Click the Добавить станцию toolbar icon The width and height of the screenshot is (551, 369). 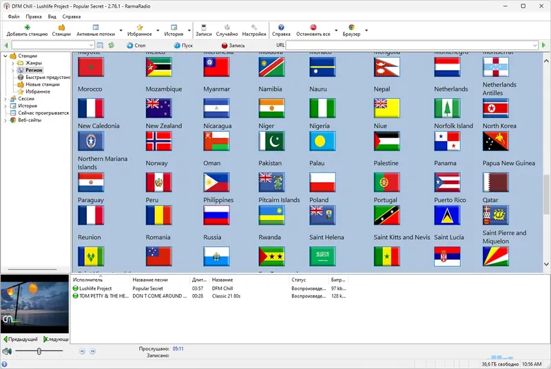(x=27, y=30)
